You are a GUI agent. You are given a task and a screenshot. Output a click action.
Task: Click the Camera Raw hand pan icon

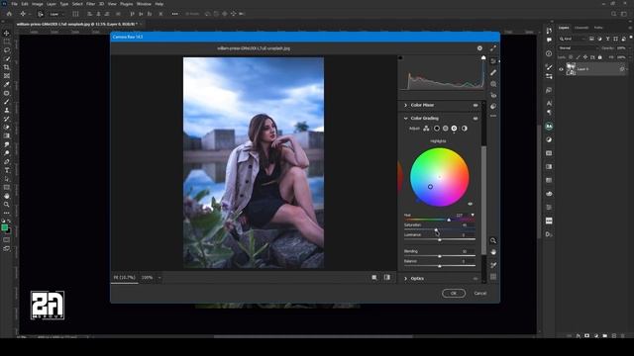click(x=493, y=252)
